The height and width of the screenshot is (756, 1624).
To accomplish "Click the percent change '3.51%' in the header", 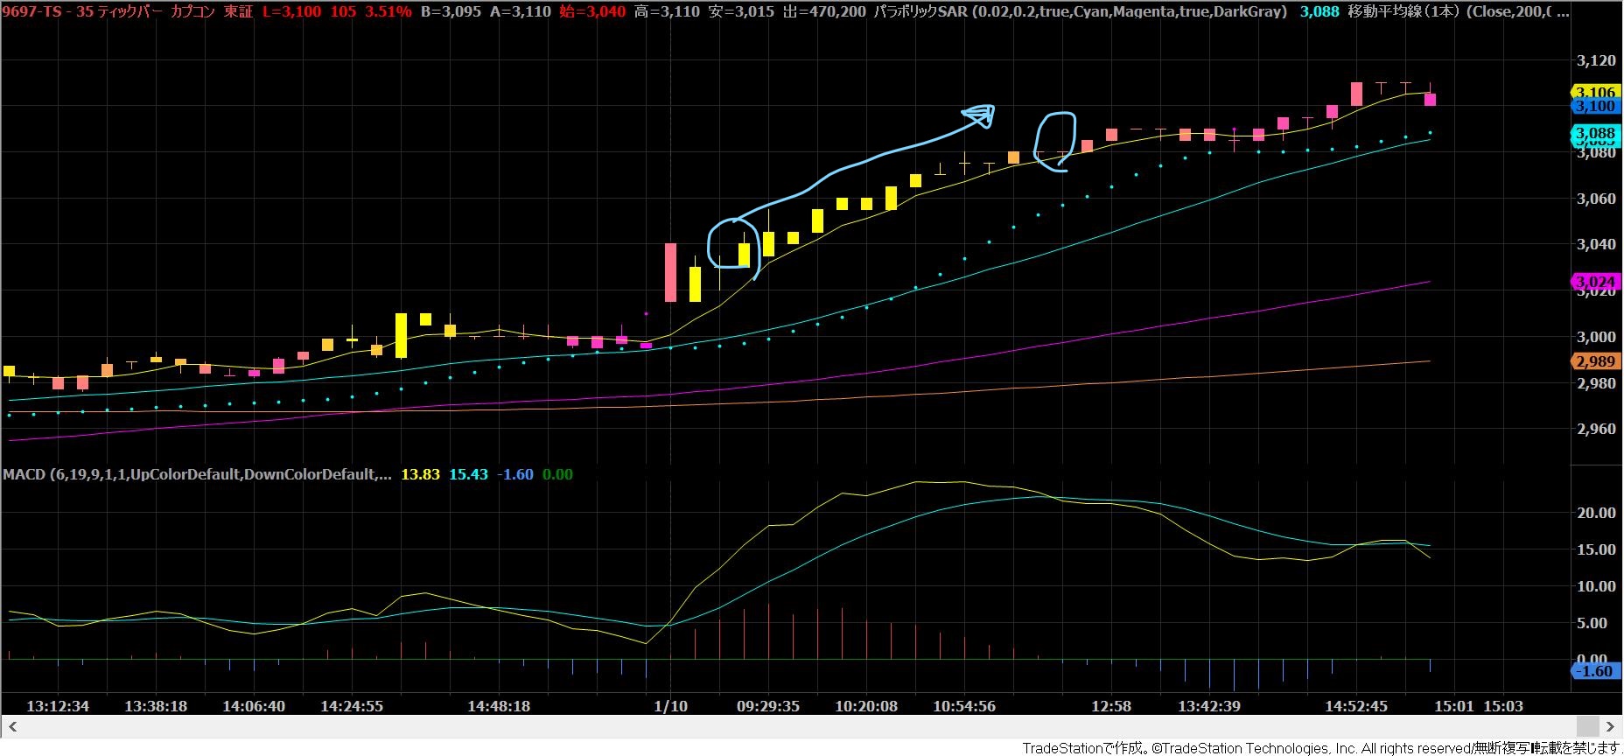I will coord(388,11).
